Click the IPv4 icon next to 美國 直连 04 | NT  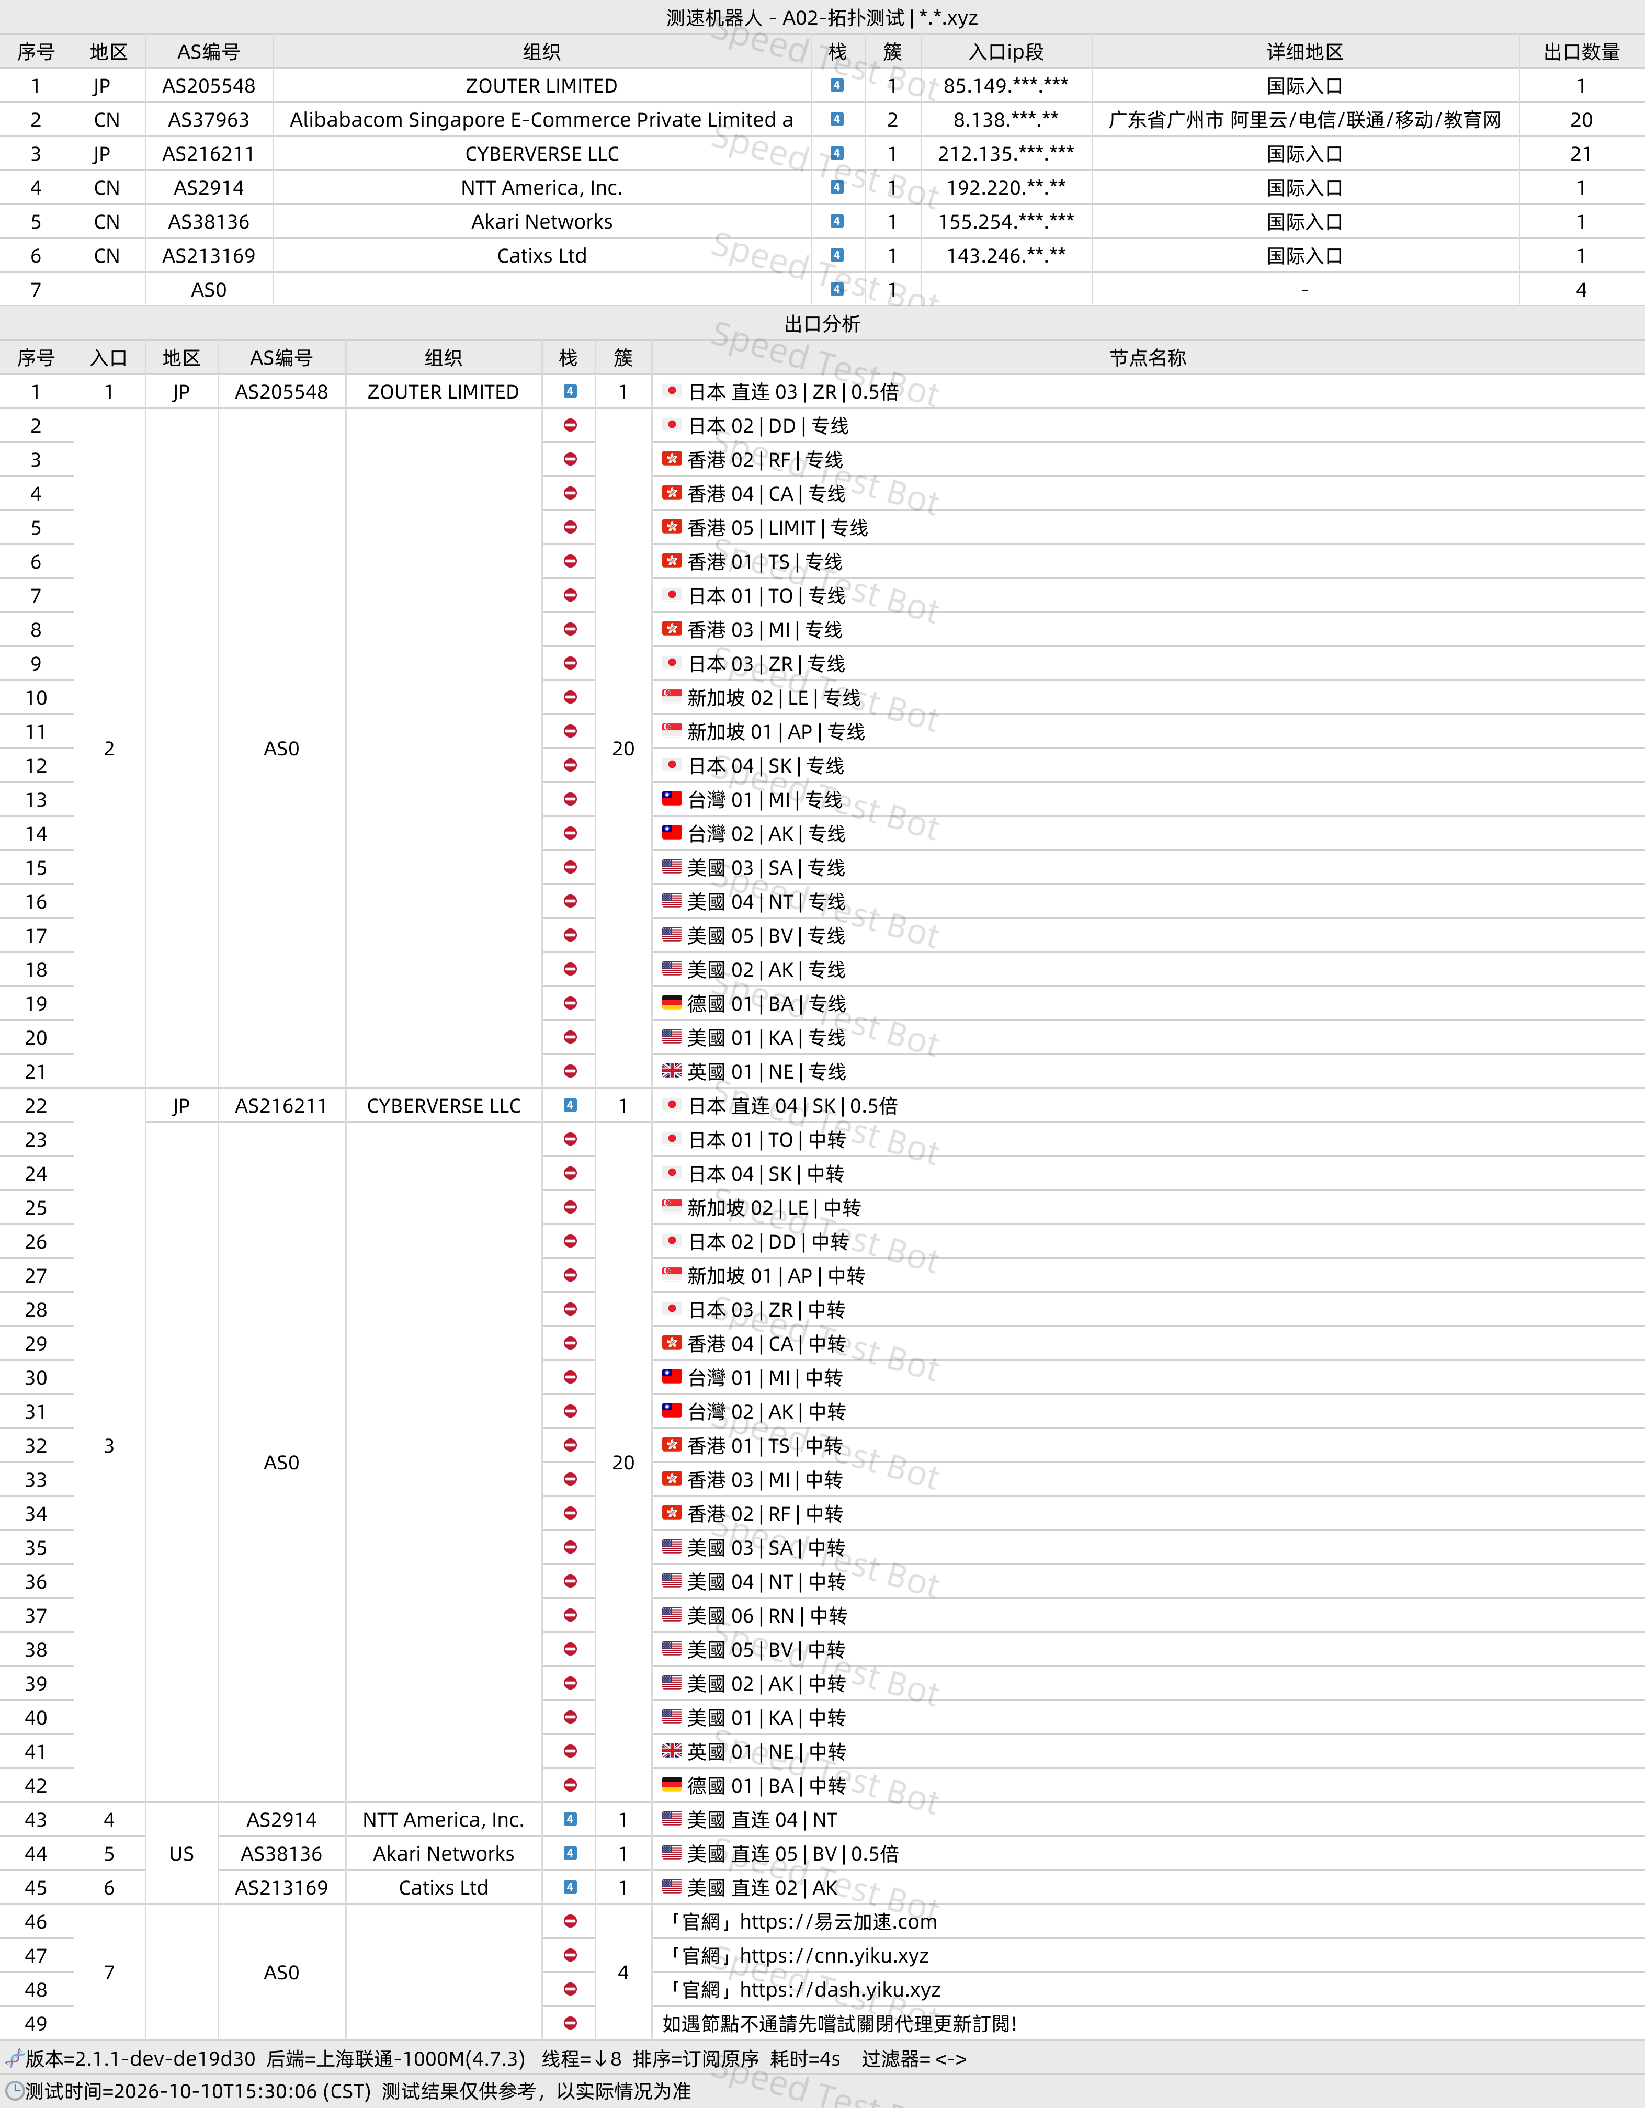[x=571, y=1819]
